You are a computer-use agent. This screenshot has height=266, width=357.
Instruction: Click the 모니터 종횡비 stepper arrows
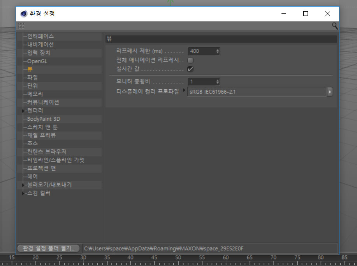pyautogui.click(x=218, y=82)
